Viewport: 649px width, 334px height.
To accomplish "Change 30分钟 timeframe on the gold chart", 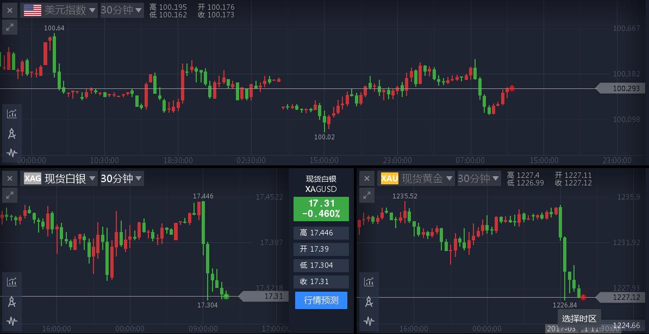I will coord(479,178).
